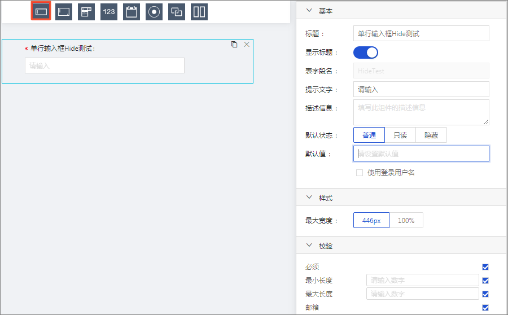Image resolution: width=508 pixels, height=315 pixels.
Task: Click the 最小长度 number input
Action: click(x=422, y=281)
